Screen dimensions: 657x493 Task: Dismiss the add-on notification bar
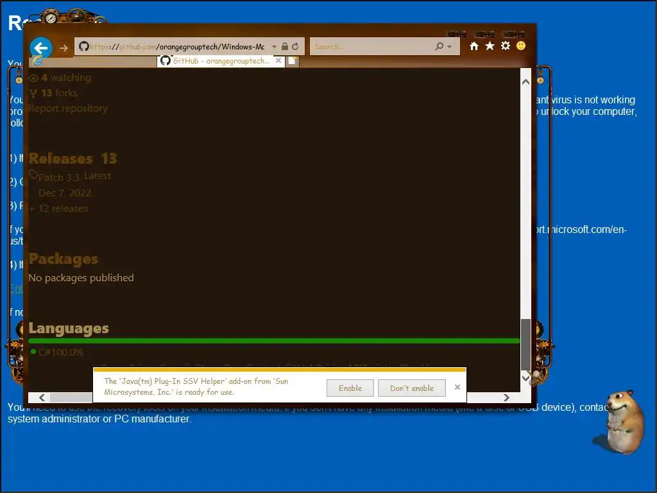pos(457,387)
